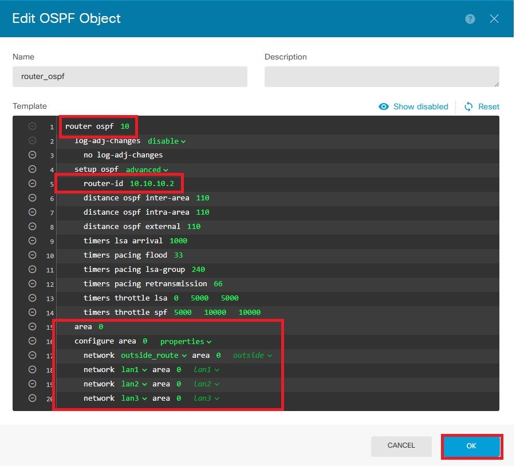Disable line 5 router-id with minus icon
Viewport: 516px width, 466px height.
coord(33,183)
